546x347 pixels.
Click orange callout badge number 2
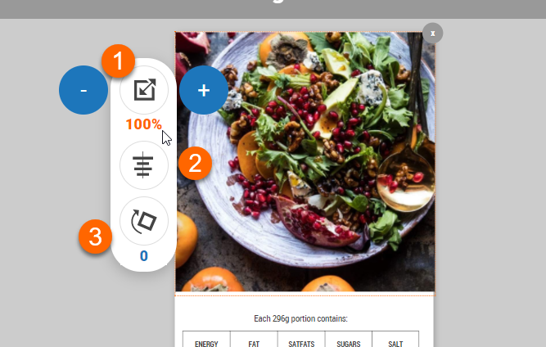click(x=195, y=163)
